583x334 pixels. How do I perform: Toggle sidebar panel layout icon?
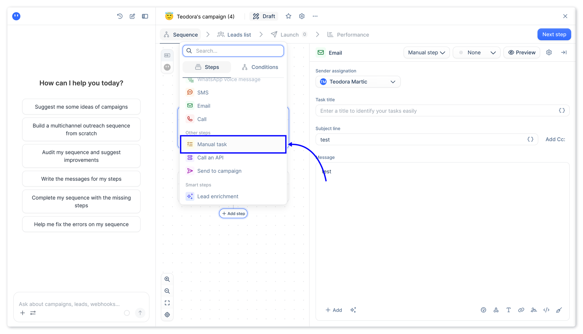145,16
